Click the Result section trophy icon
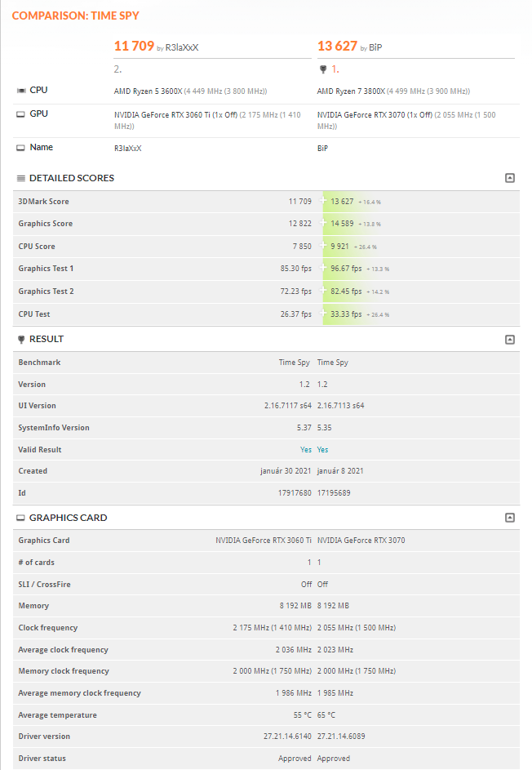This screenshot has height=770, width=532. tap(20, 339)
